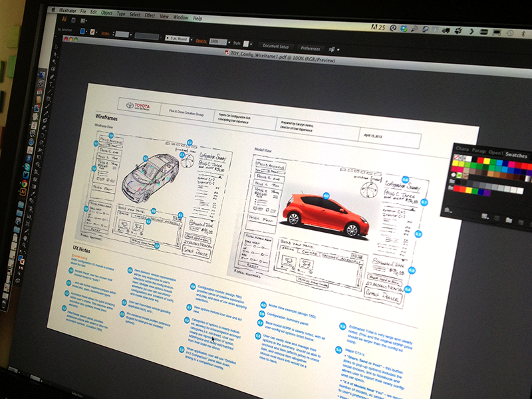Open the Arrange Documents dropdown

84,21
